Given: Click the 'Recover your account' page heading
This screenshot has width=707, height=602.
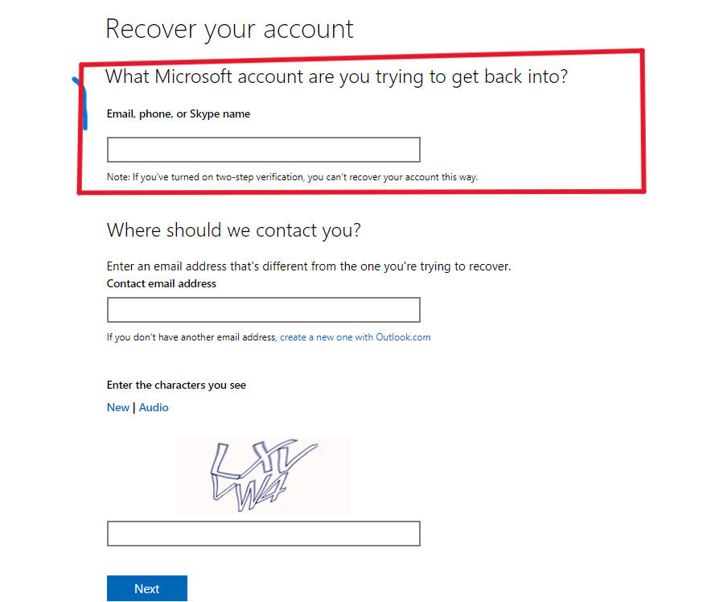Looking at the screenshot, I should click(229, 30).
